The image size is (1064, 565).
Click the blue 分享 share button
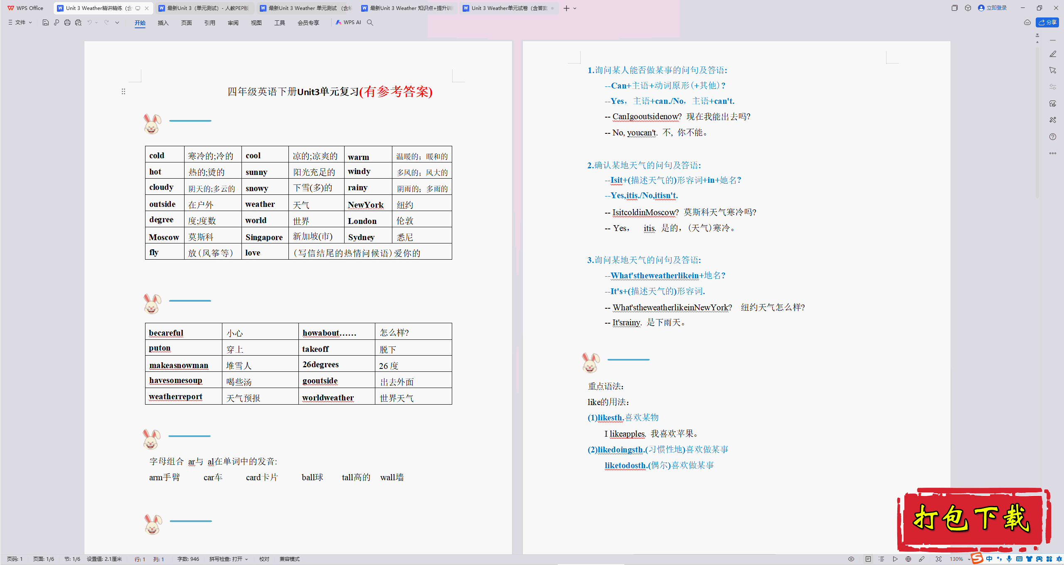pyautogui.click(x=1047, y=22)
